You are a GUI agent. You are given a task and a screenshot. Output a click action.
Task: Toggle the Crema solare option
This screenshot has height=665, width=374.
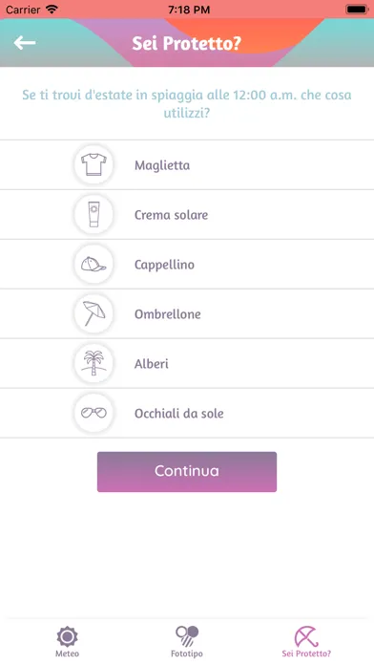point(187,215)
